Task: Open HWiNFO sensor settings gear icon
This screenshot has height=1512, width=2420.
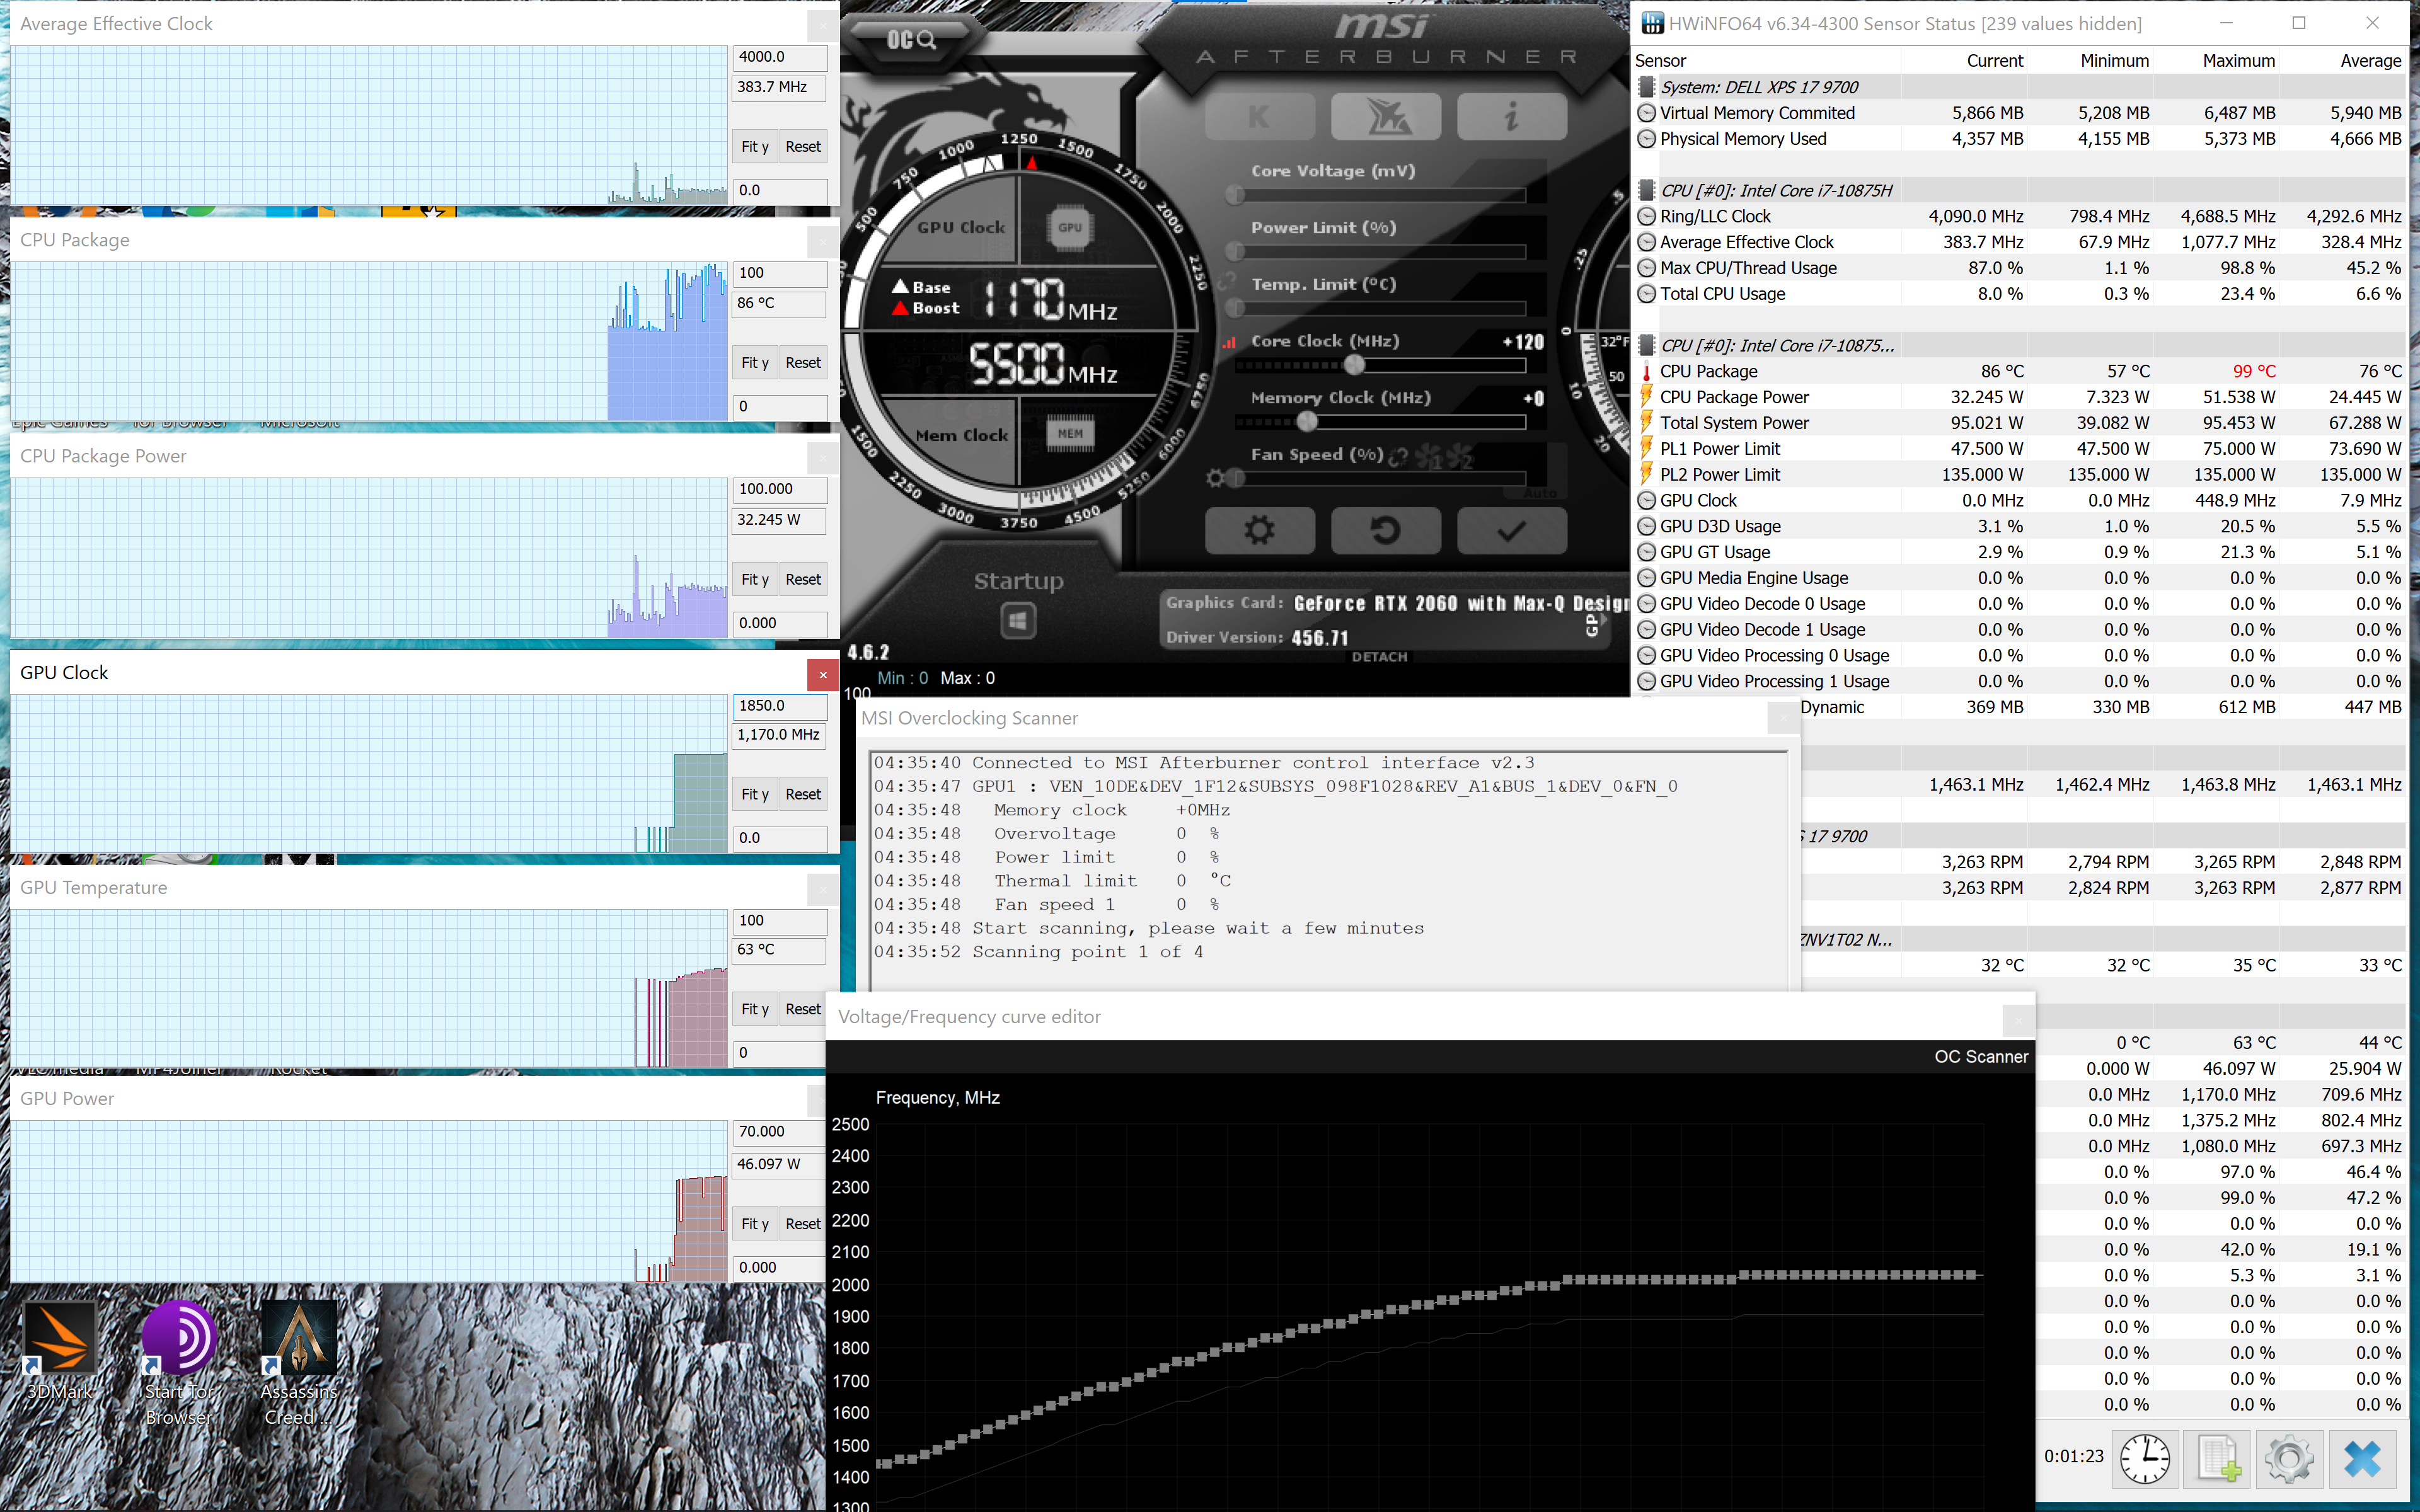Action: [2289, 1458]
